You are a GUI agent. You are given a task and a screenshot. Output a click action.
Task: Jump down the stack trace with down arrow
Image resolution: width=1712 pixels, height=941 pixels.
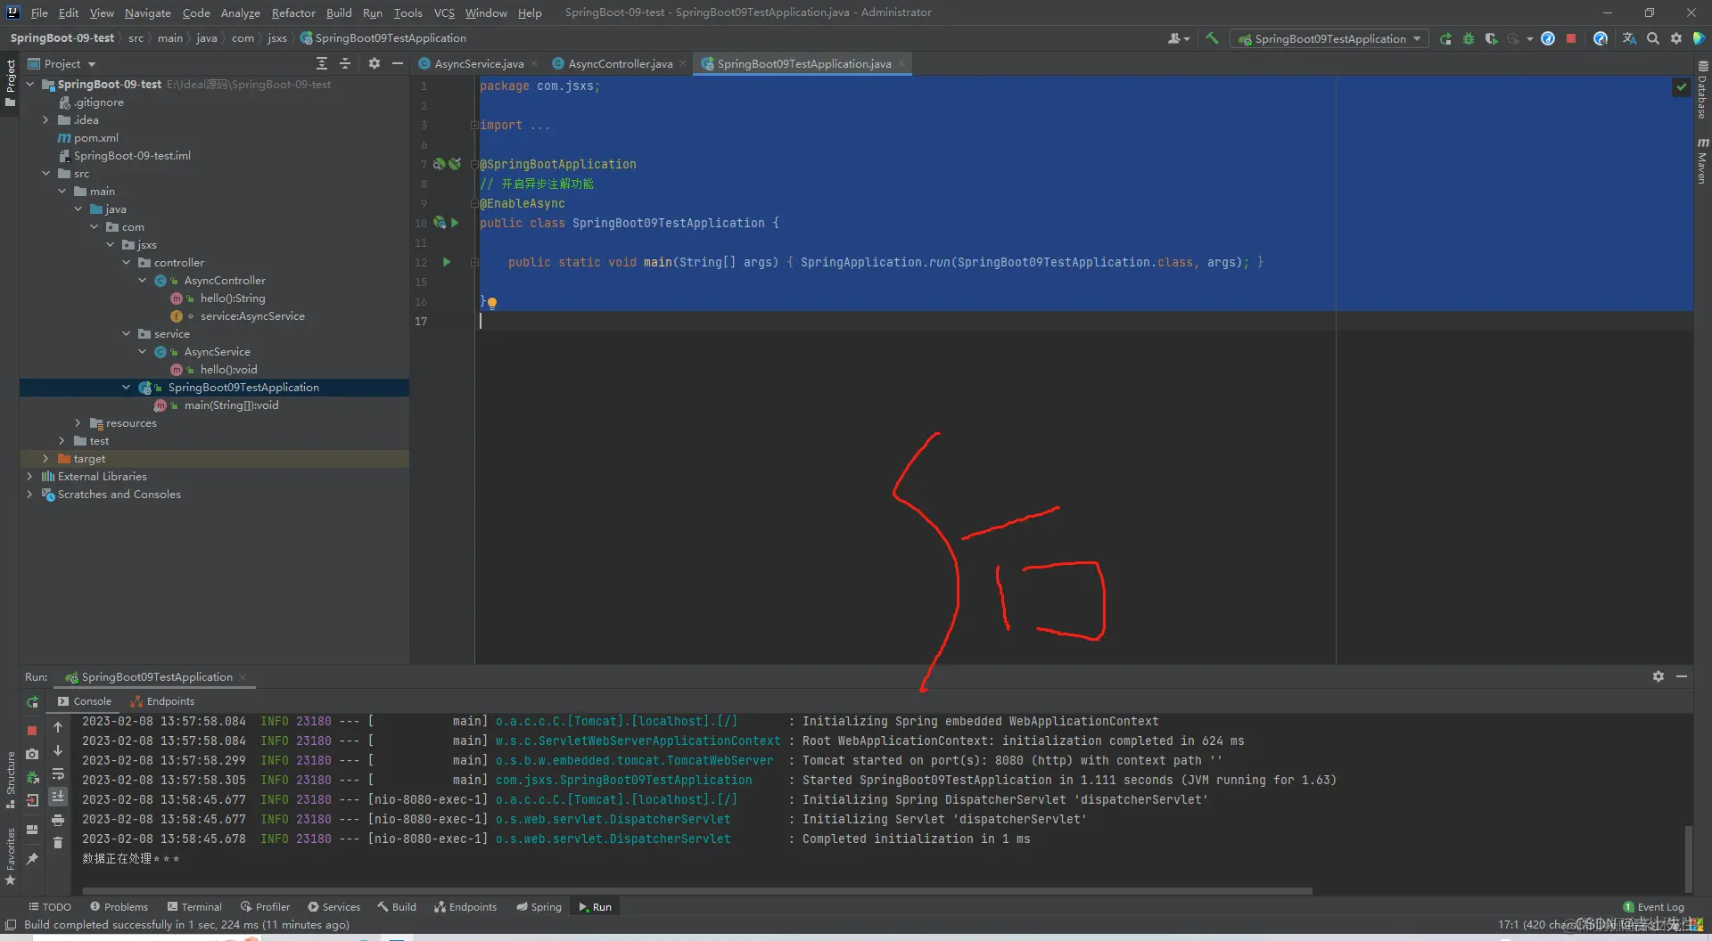pos(58,750)
